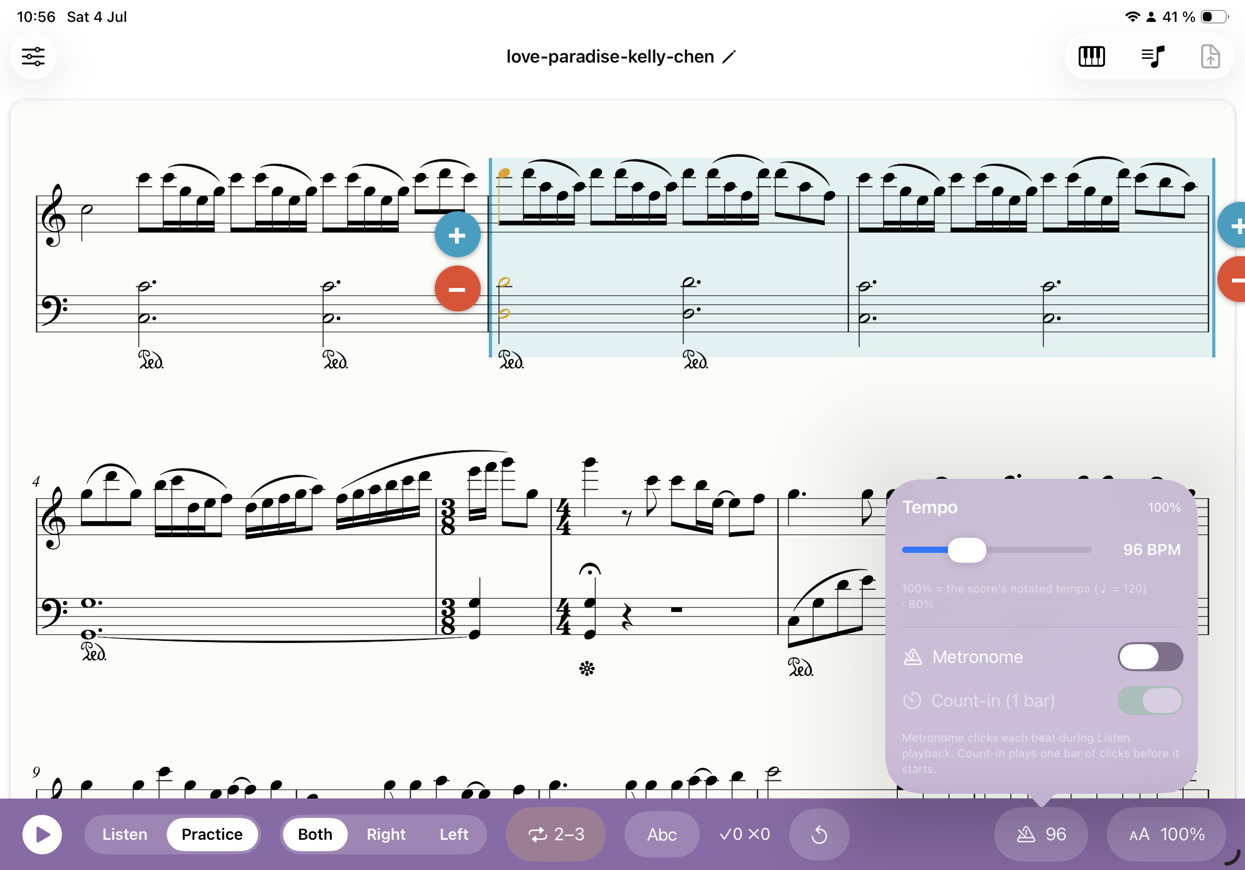Screen dimensions: 1245x870
Task: Open the settings sliders menu
Action: [33, 56]
